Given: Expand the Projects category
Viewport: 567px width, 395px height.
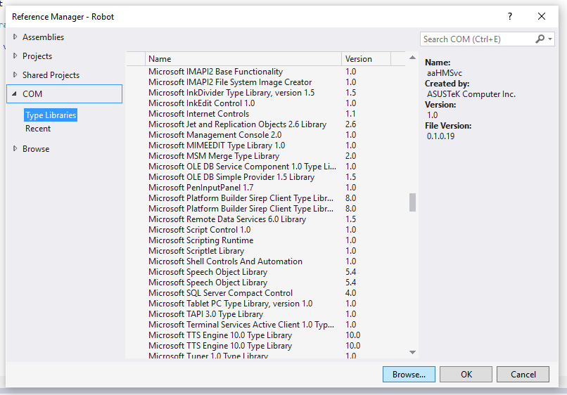Looking at the screenshot, I should [15, 56].
